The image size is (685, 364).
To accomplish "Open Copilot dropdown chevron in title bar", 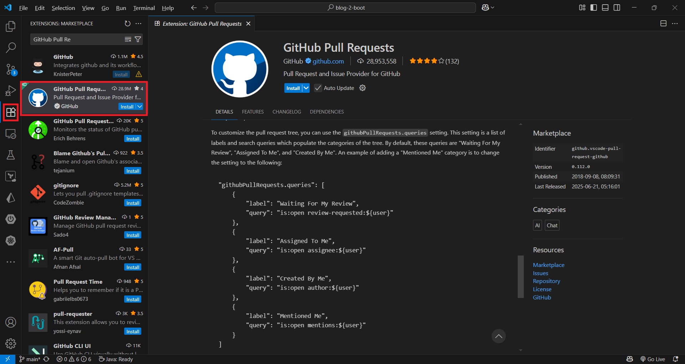I will pos(493,7).
